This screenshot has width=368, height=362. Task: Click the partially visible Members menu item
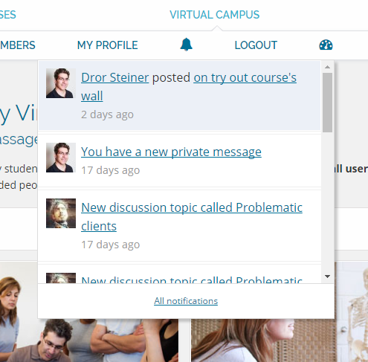(x=18, y=45)
